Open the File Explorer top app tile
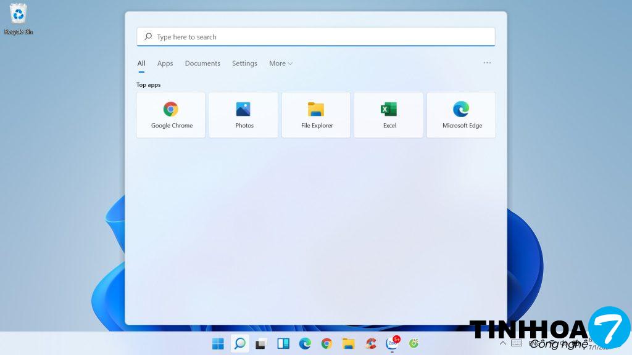 (x=316, y=115)
